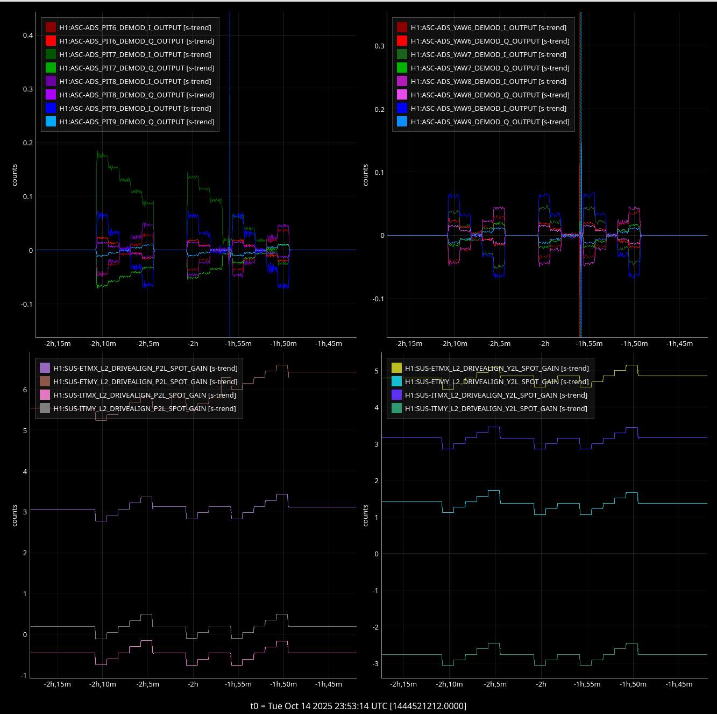Hide the SUS-ETMY P2L_SPOT_GAIN trace via legend label
The image size is (717, 714).
(145, 381)
